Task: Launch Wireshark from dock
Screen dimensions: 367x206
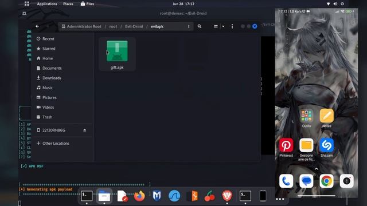Action: [x=174, y=196]
